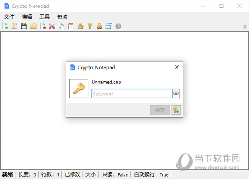The height and width of the screenshot is (179, 249).
Task: Open the 工具 menu
Action: pyautogui.click(x=45, y=17)
